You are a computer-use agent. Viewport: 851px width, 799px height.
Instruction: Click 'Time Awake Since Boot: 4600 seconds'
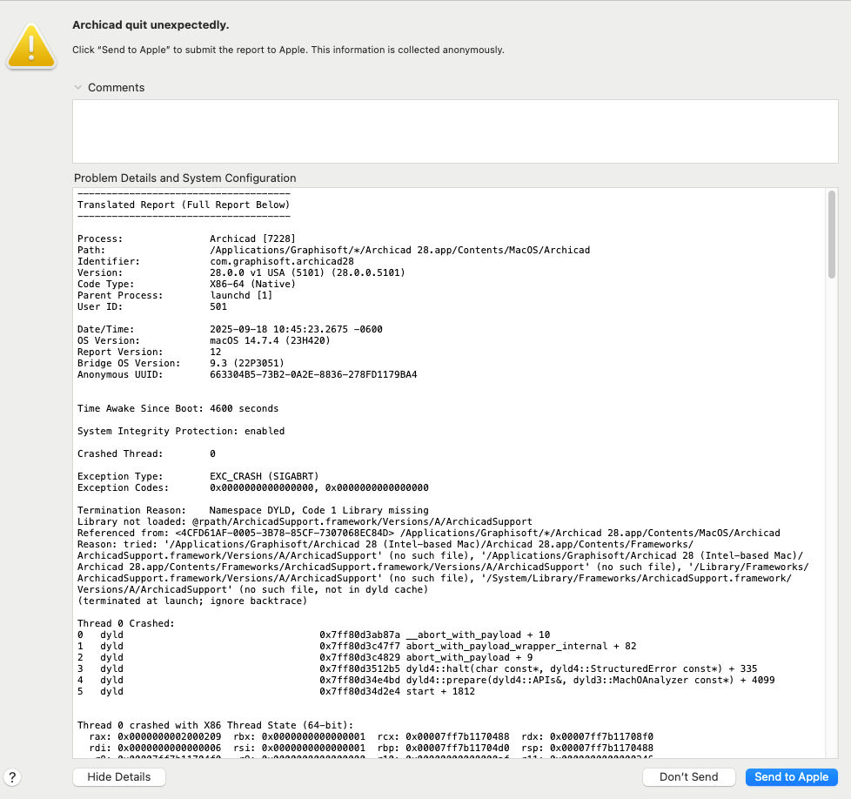point(178,409)
